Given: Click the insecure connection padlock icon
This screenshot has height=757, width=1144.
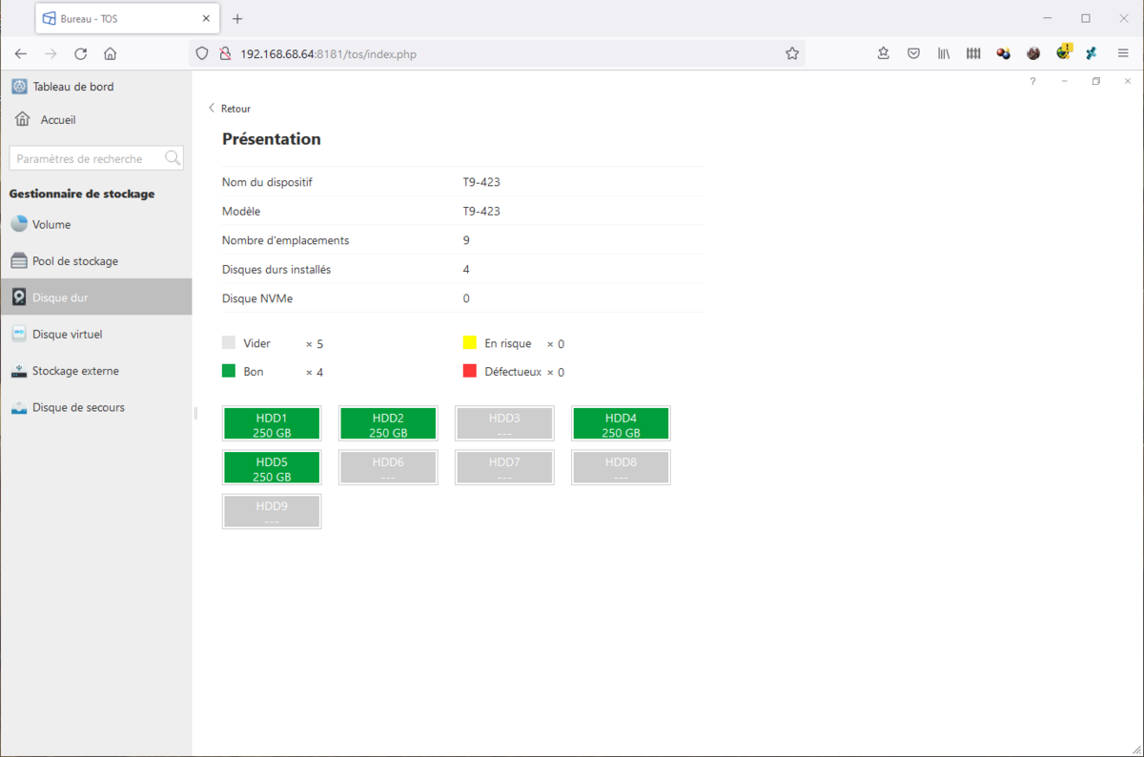Looking at the screenshot, I should [x=225, y=54].
